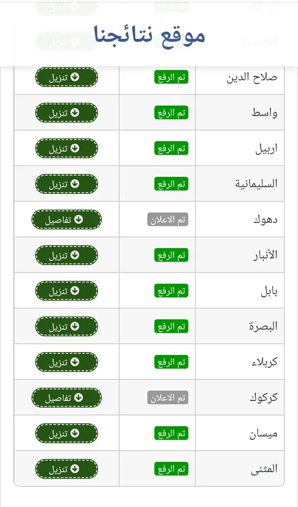Click the تم الاعلان badge for كركوك
The height and width of the screenshot is (507, 298).
tap(168, 398)
